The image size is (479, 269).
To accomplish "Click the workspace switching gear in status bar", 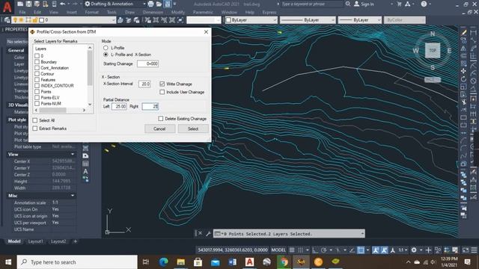I will click(x=414, y=250).
